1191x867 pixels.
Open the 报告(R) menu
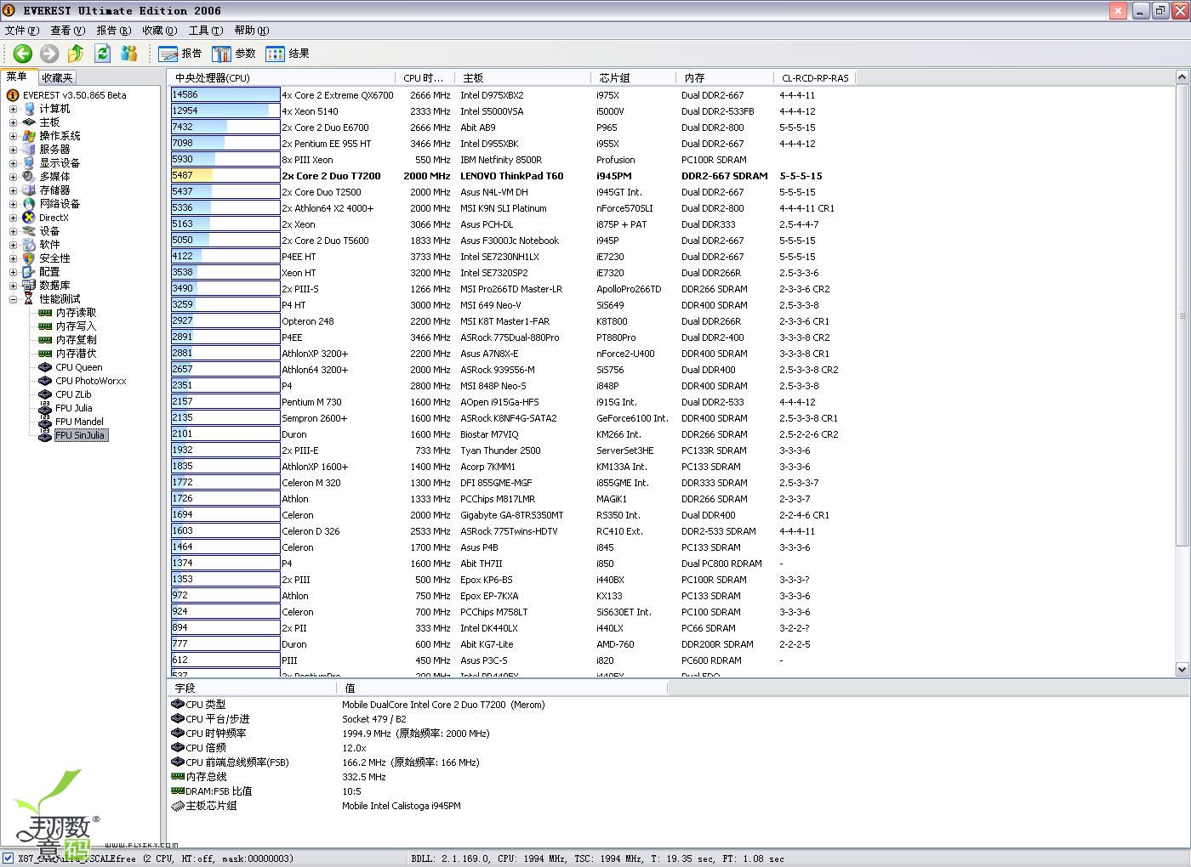tap(114, 31)
